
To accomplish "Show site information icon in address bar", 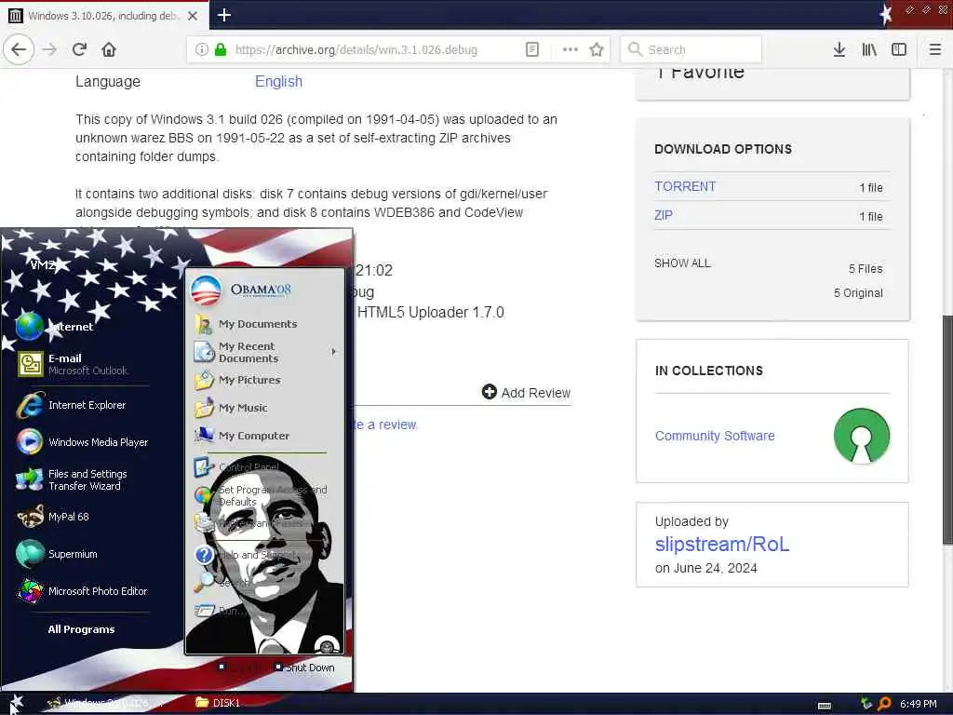I will pyautogui.click(x=202, y=49).
